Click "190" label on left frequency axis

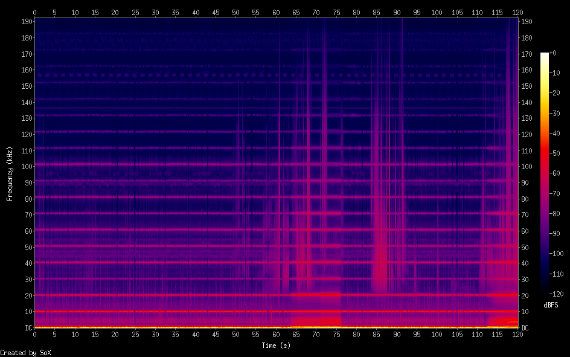[26, 21]
